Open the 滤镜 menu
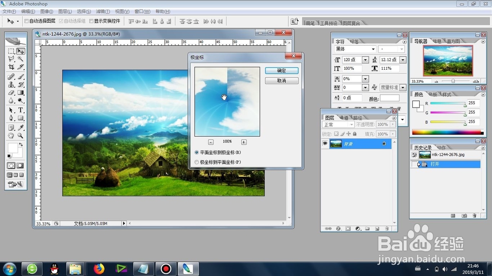The width and height of the screenshot is (492, 276). 103,11
